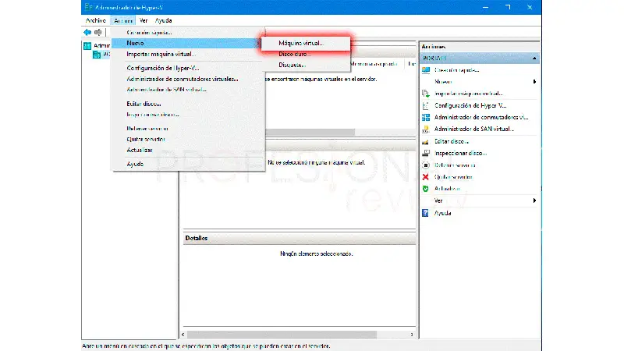Choose Editar disco in Acción menu
624x351 pixels.
coord(188,104)
